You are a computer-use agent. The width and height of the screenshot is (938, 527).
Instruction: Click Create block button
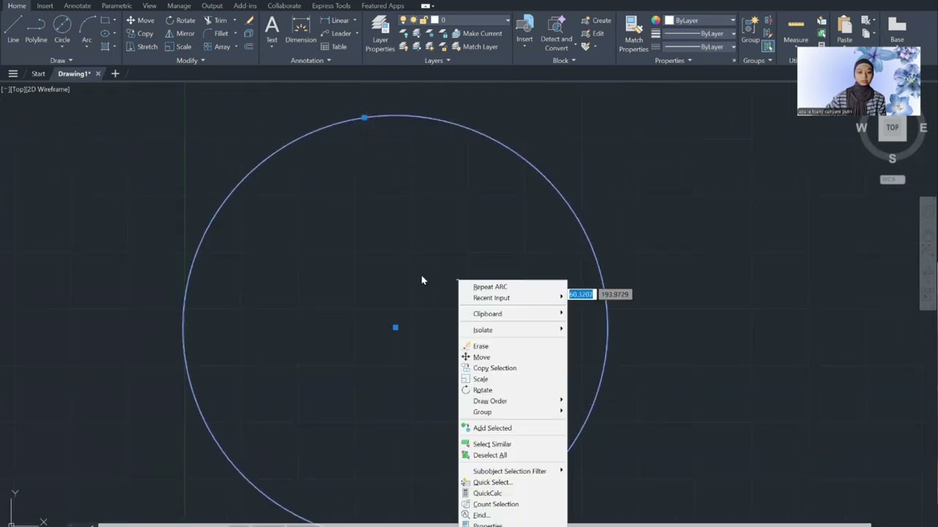tap(596, 20)
